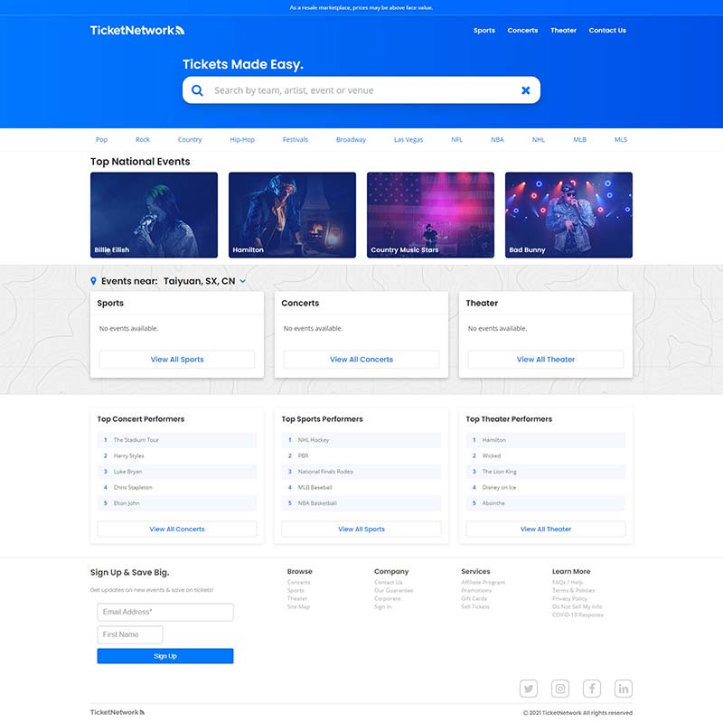Open Disney on Ice theater link

point(500,487)
